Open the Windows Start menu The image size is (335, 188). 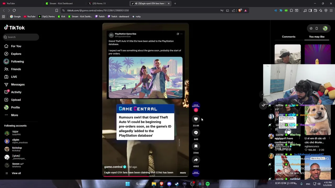click(x=127, y=184)
